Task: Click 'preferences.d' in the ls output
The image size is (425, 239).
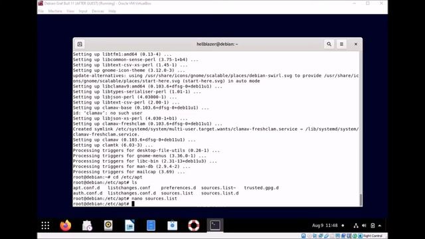Action: click(x=179, y=188)
